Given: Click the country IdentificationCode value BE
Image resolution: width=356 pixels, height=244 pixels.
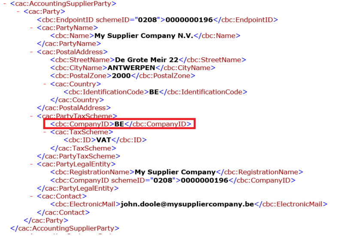Looking at the screenshot, I should coord(154,92).
